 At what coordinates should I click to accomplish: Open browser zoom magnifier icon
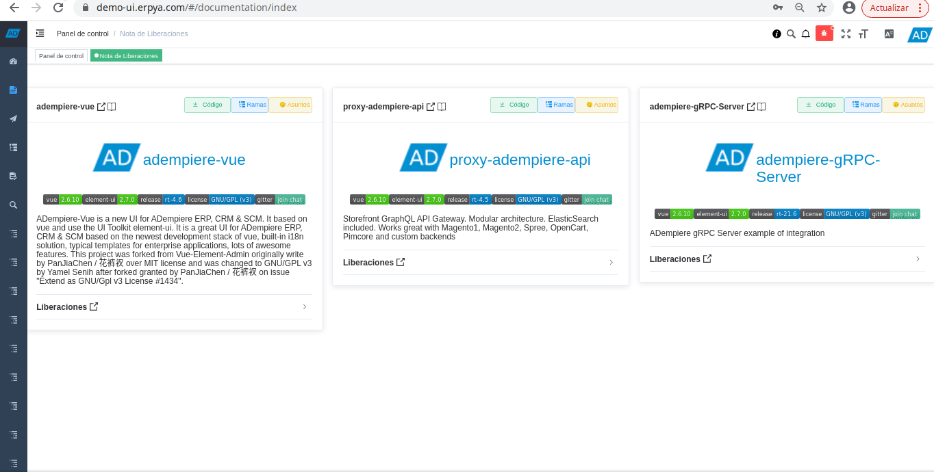(799, 8)
